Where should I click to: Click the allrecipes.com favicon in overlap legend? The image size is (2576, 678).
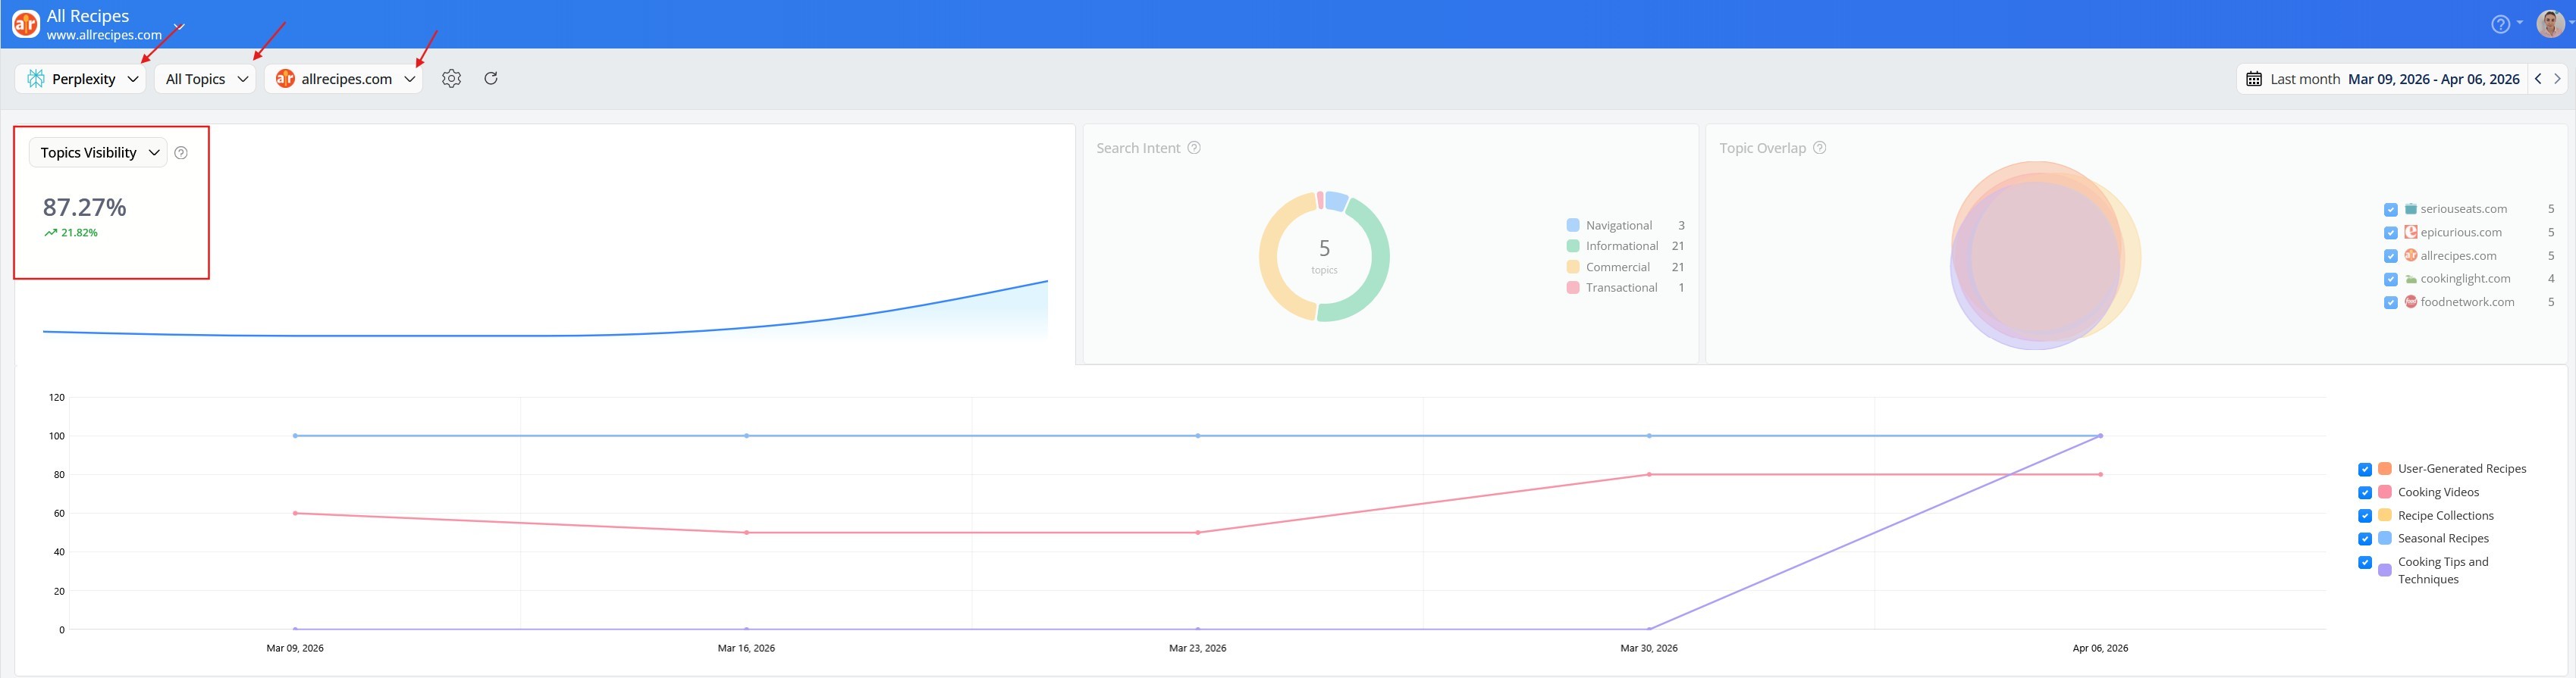coord(2411,255)
